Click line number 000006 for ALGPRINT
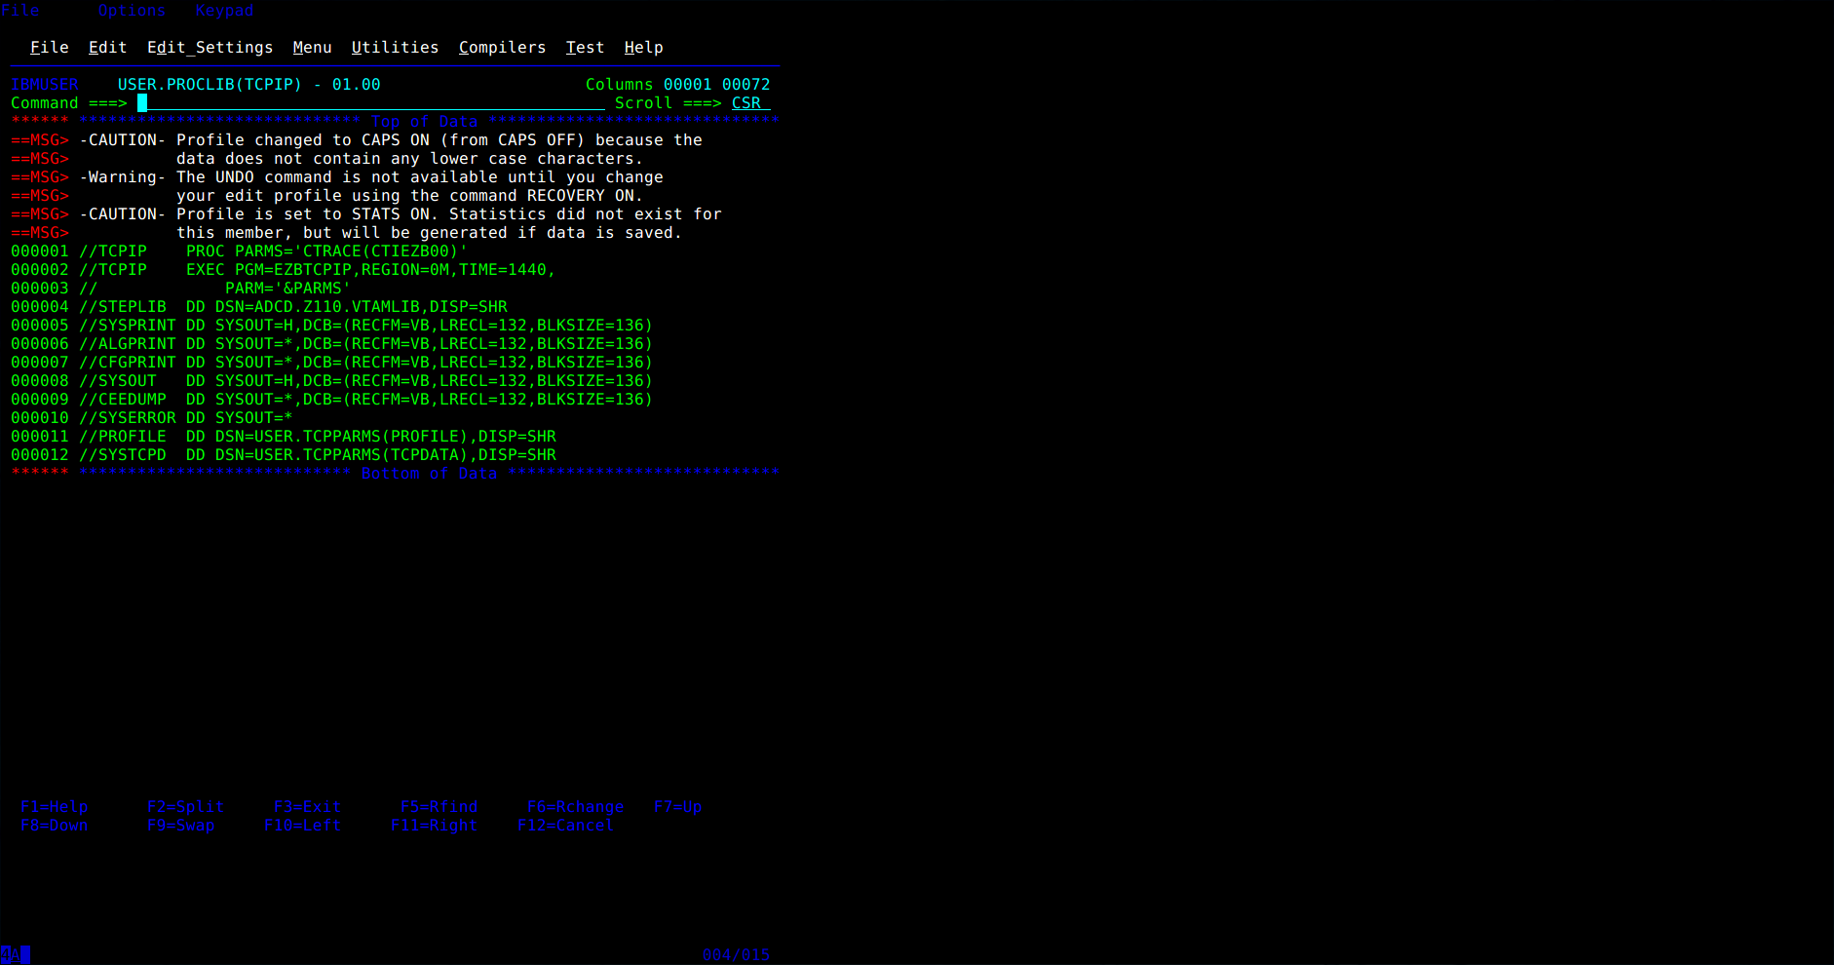Screen dimensions: 1834x965 click(39, 343)
